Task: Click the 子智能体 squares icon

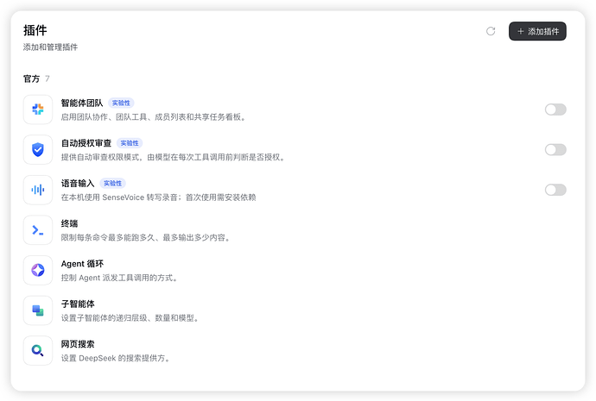Action: (x=38, y=310)
